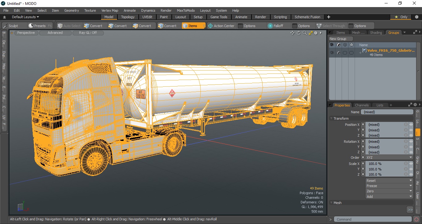This screenshot has height=224, width=422.
Task: Open the MaxToModo menu
Action: click(186, 10)
